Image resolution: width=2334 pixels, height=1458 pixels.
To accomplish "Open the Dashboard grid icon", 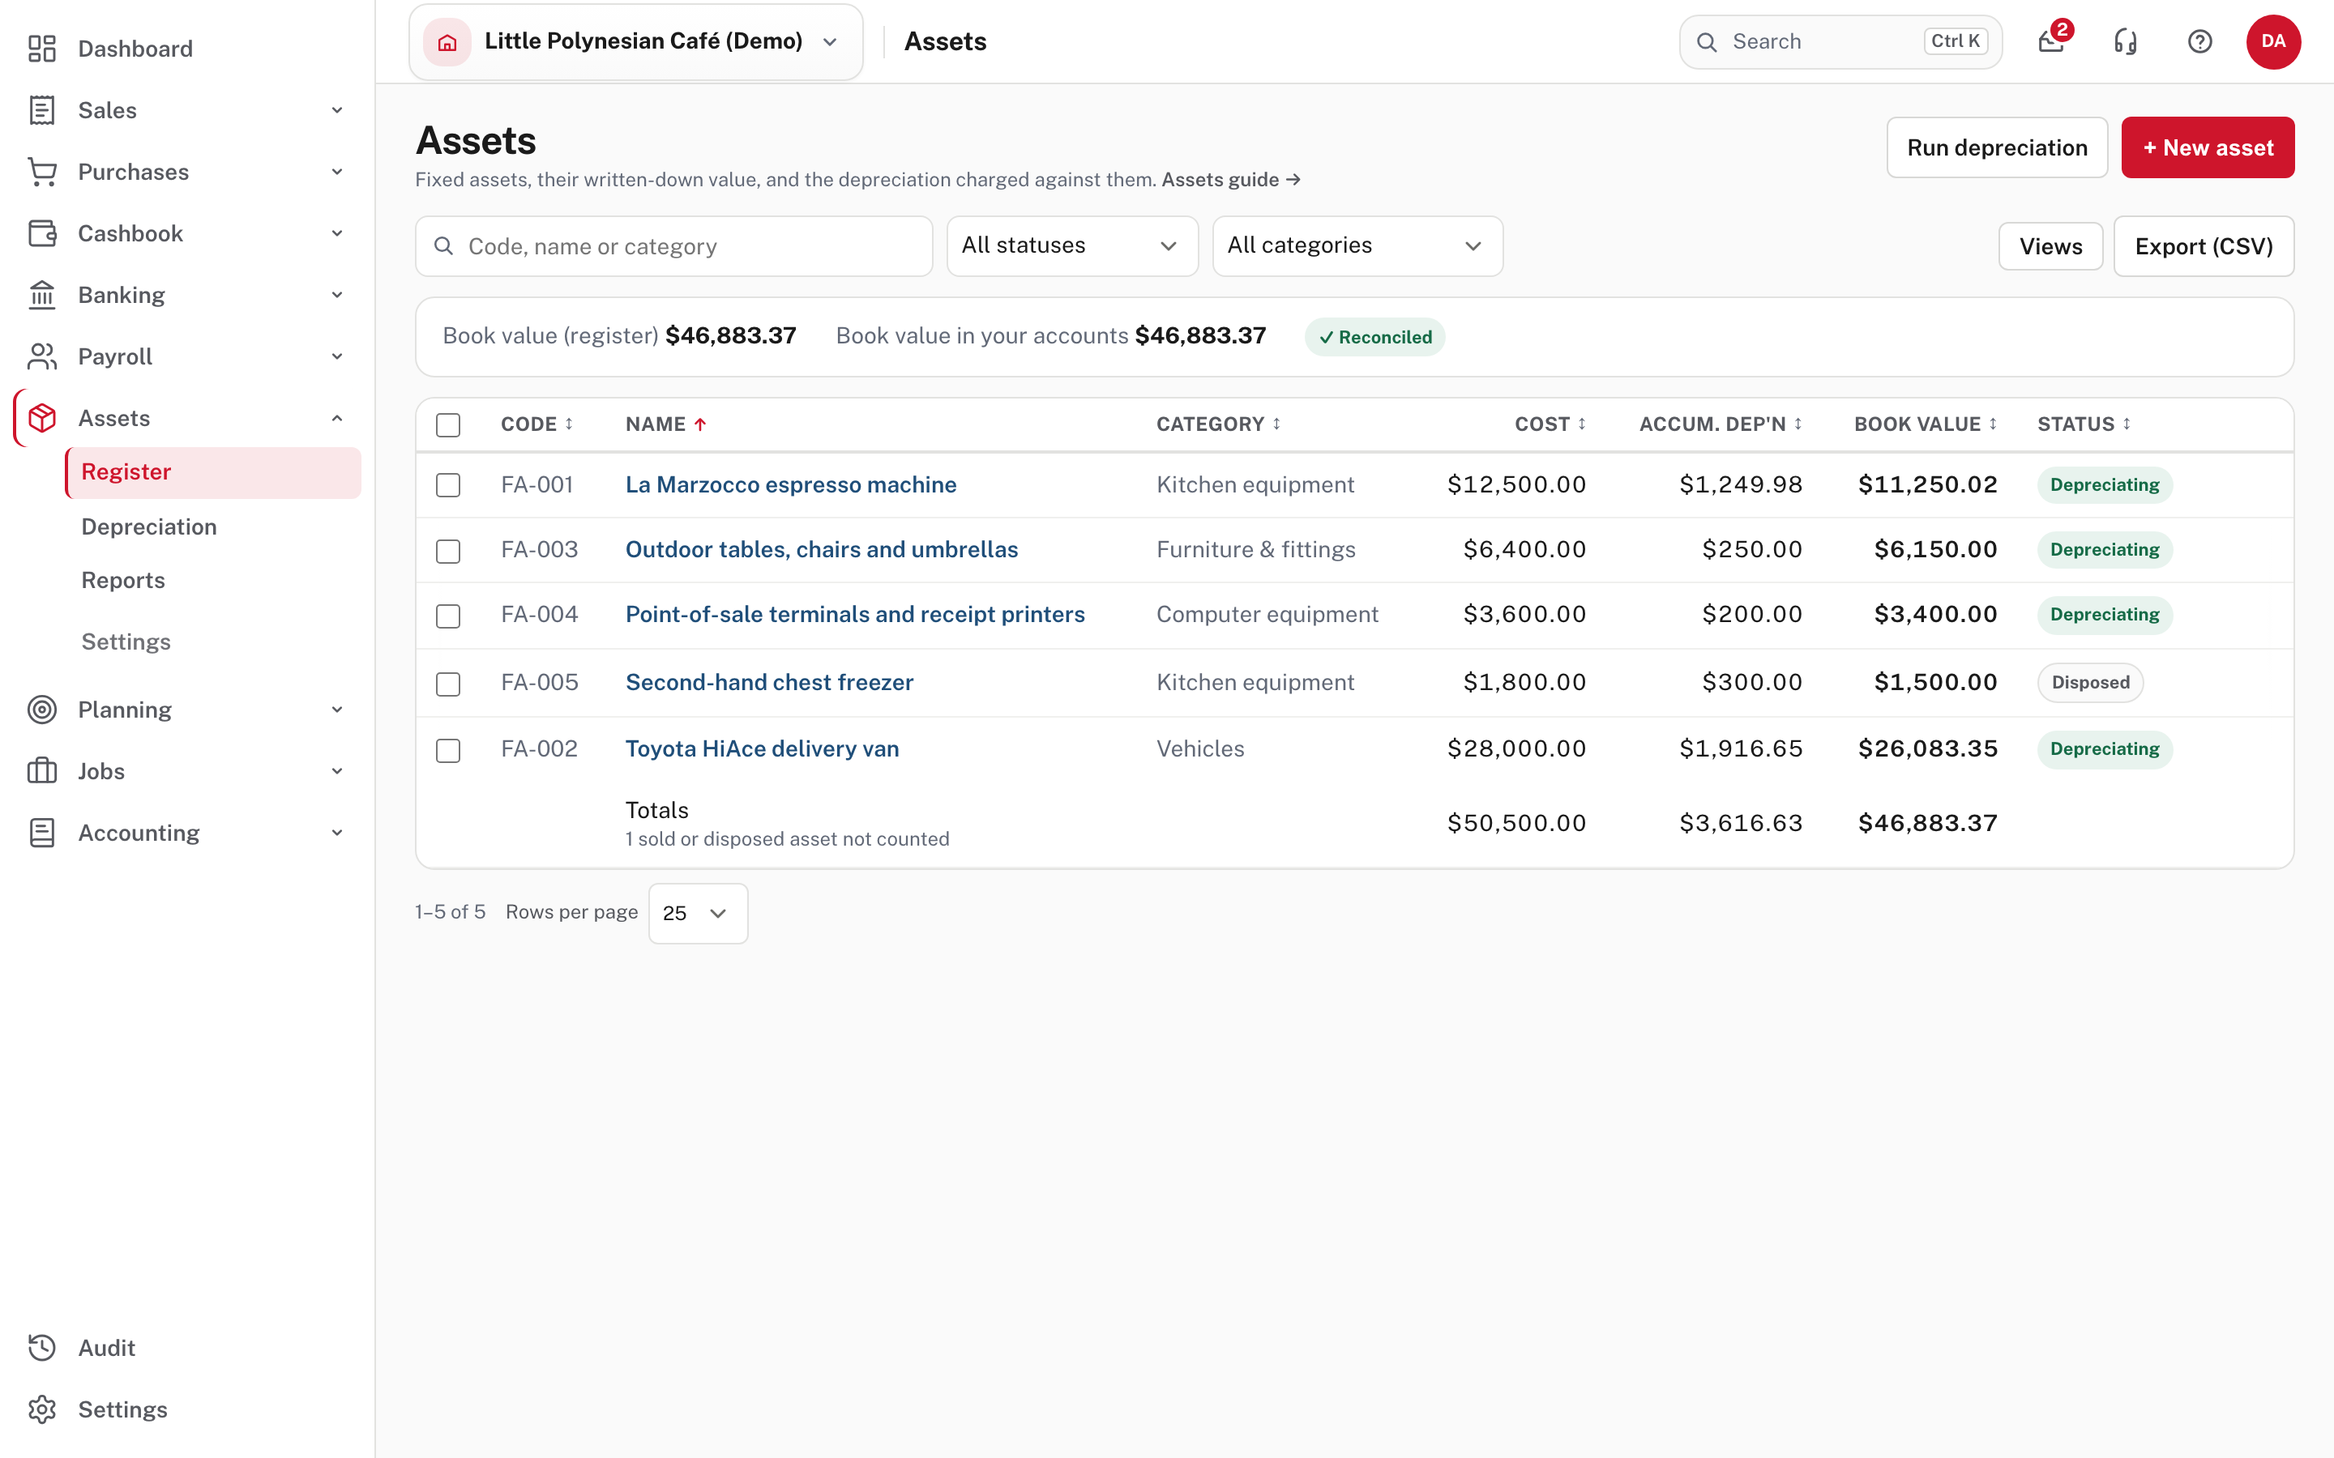I will (x=41, y=49).
